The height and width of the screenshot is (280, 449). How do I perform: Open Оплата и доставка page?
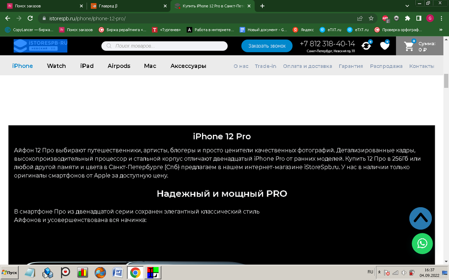point(308,66)
